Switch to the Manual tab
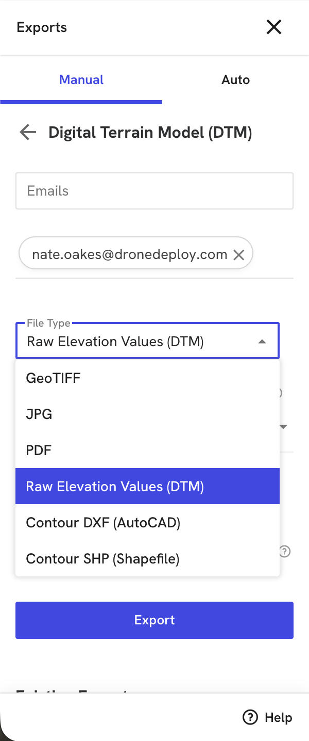 pos(81,80)
